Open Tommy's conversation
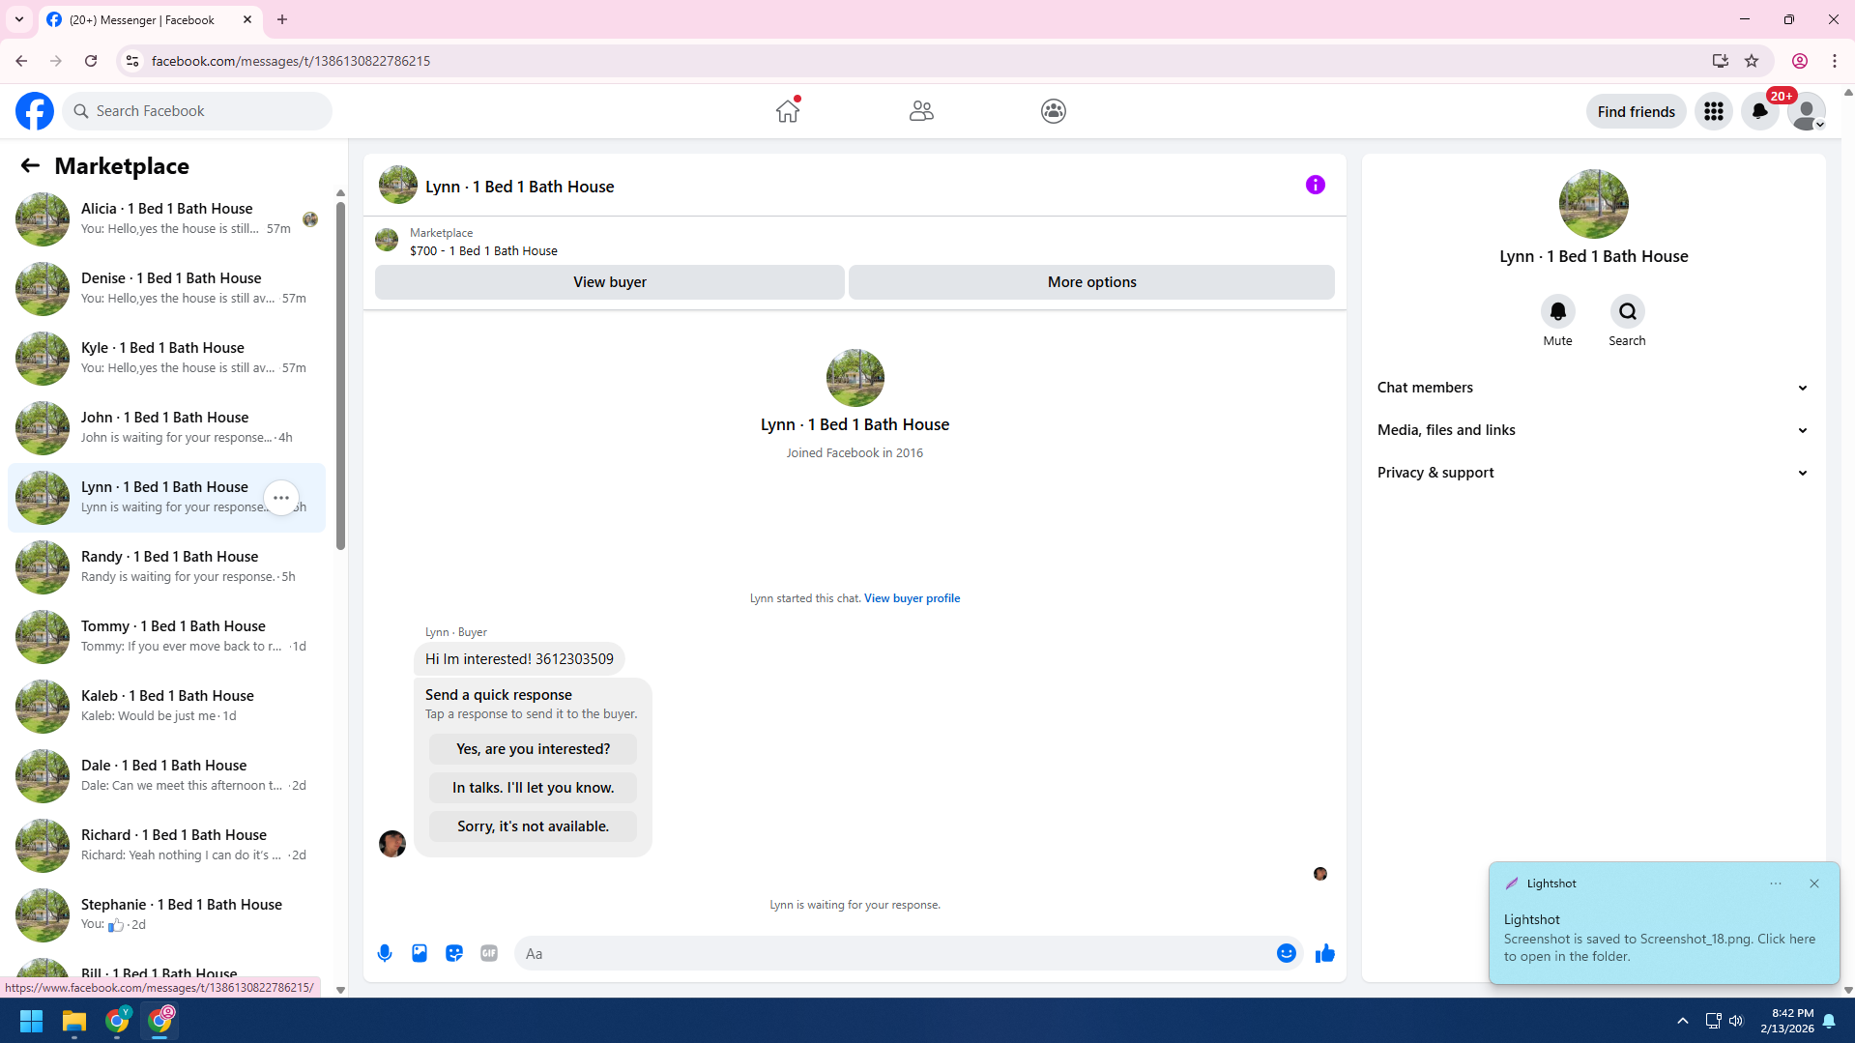Image resolution: width=1855 pixels, height=1043 pixels. point(166,637)
